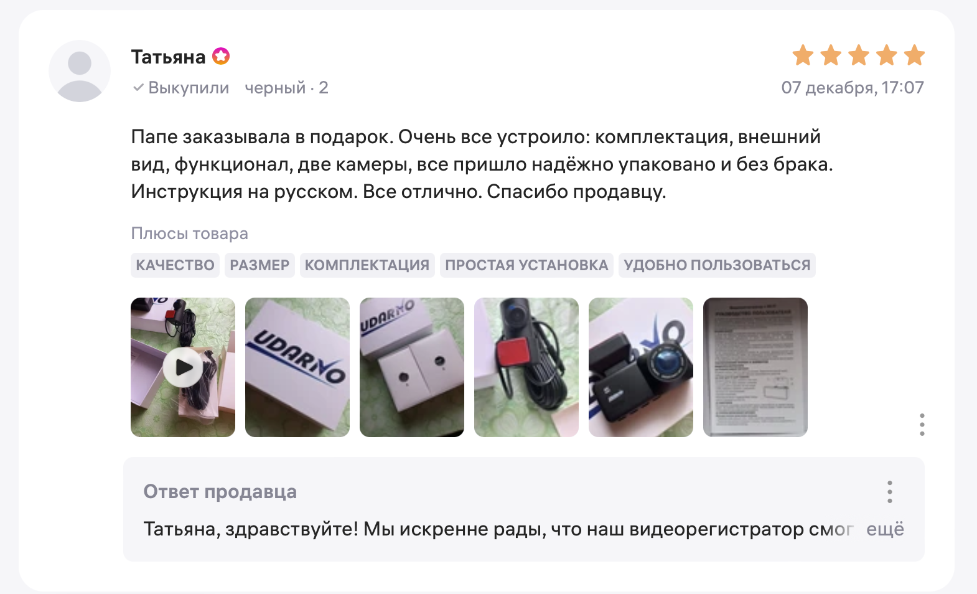The image size is (977, 594).
Task: Click the first rating star
Action: [803, 55]
